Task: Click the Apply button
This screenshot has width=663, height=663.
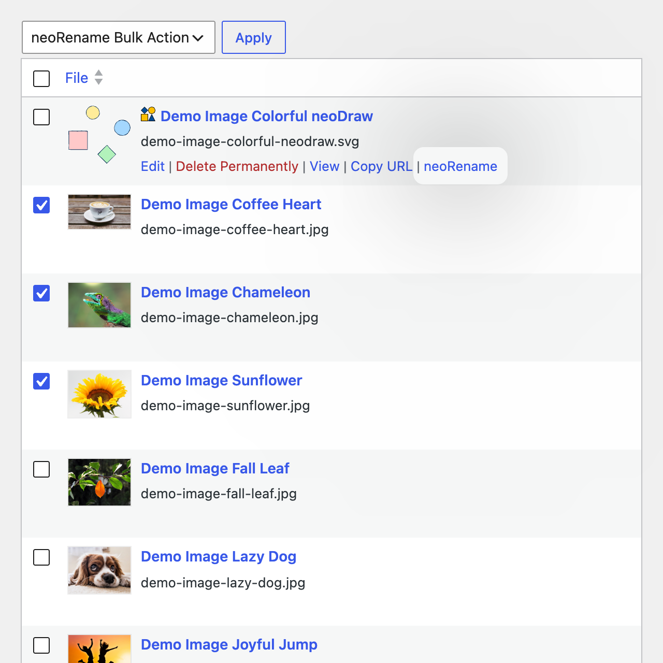Action: 254,37
